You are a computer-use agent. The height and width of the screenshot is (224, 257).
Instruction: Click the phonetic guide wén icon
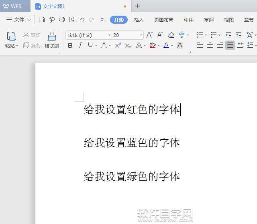pos(182,35)
